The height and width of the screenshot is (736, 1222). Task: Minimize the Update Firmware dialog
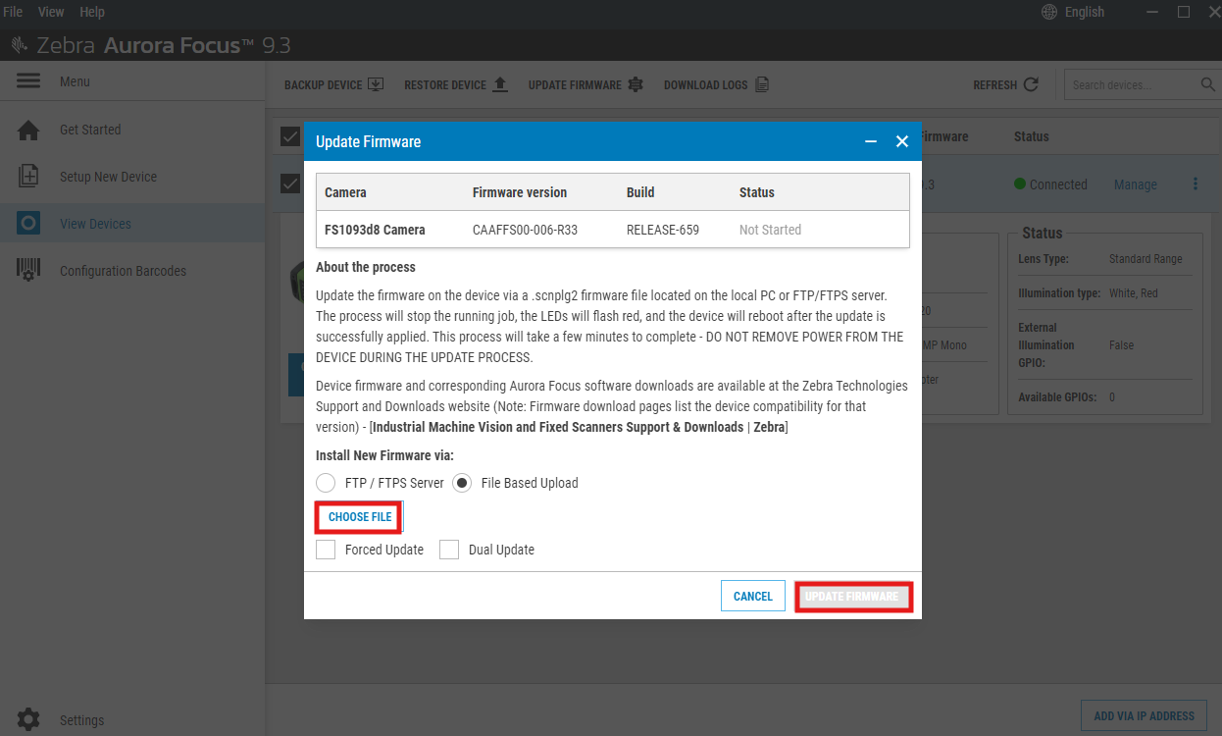click(x=871, y=141)
